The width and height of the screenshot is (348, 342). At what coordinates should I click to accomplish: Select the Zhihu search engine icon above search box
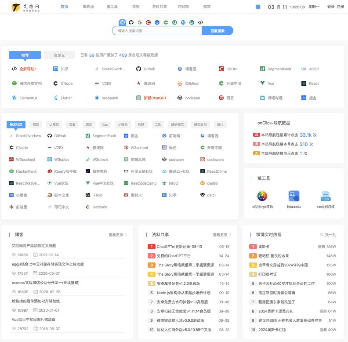pos(183,22)
